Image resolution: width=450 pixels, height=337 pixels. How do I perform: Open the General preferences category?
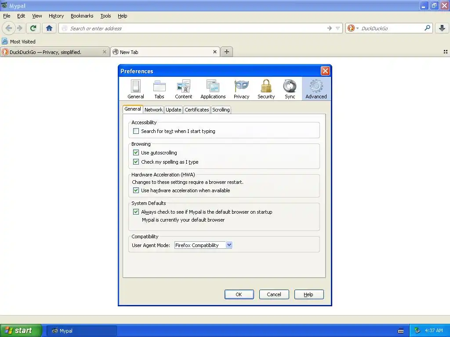coord(136,89)
